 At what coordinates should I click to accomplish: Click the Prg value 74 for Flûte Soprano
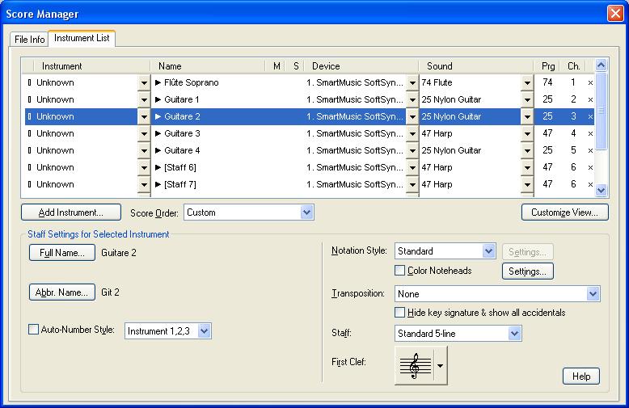tap(547, 82)
